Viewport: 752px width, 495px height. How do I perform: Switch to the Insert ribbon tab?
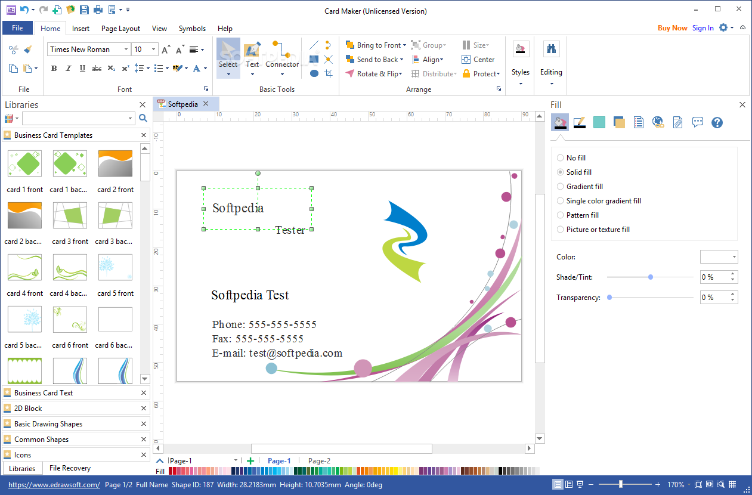[81, 28]
